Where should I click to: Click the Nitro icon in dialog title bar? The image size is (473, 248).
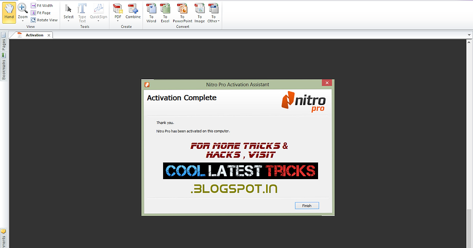tap(147, 85)
